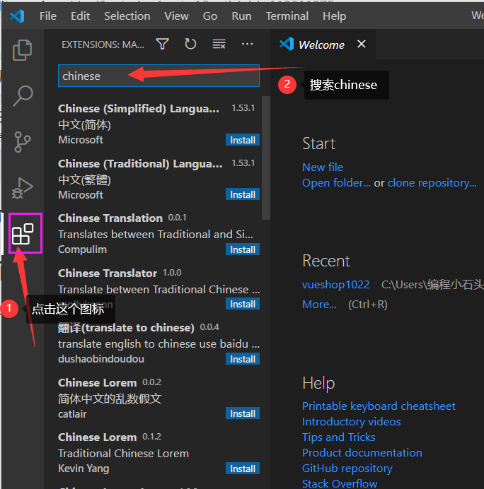Click New file link

[x=323, y=167]
